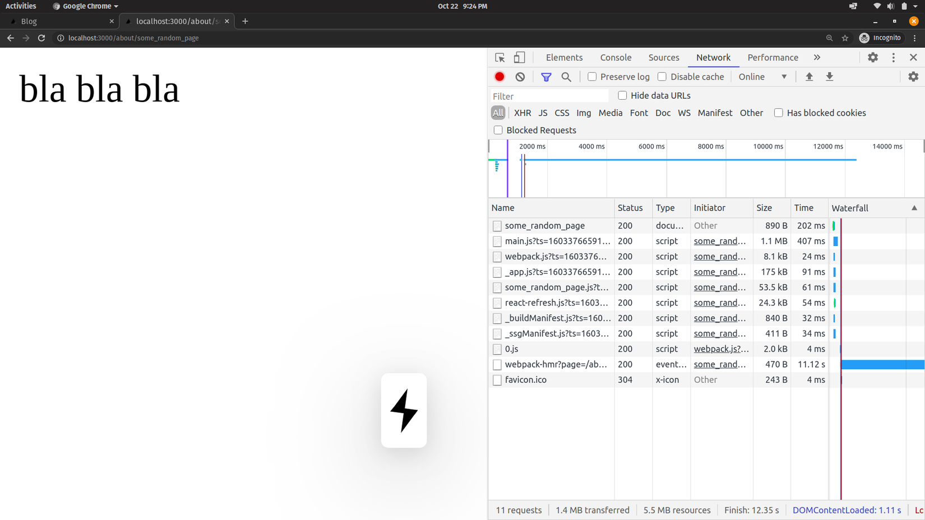
Task: Open the network search magnifier
Action: point(566,77)
